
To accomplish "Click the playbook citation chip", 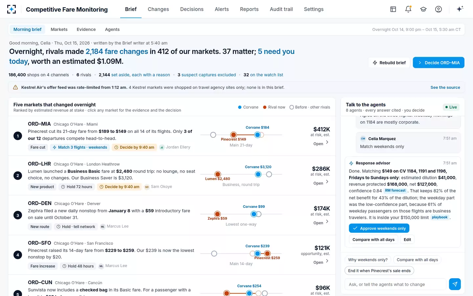I will click(x=439, y=217).
